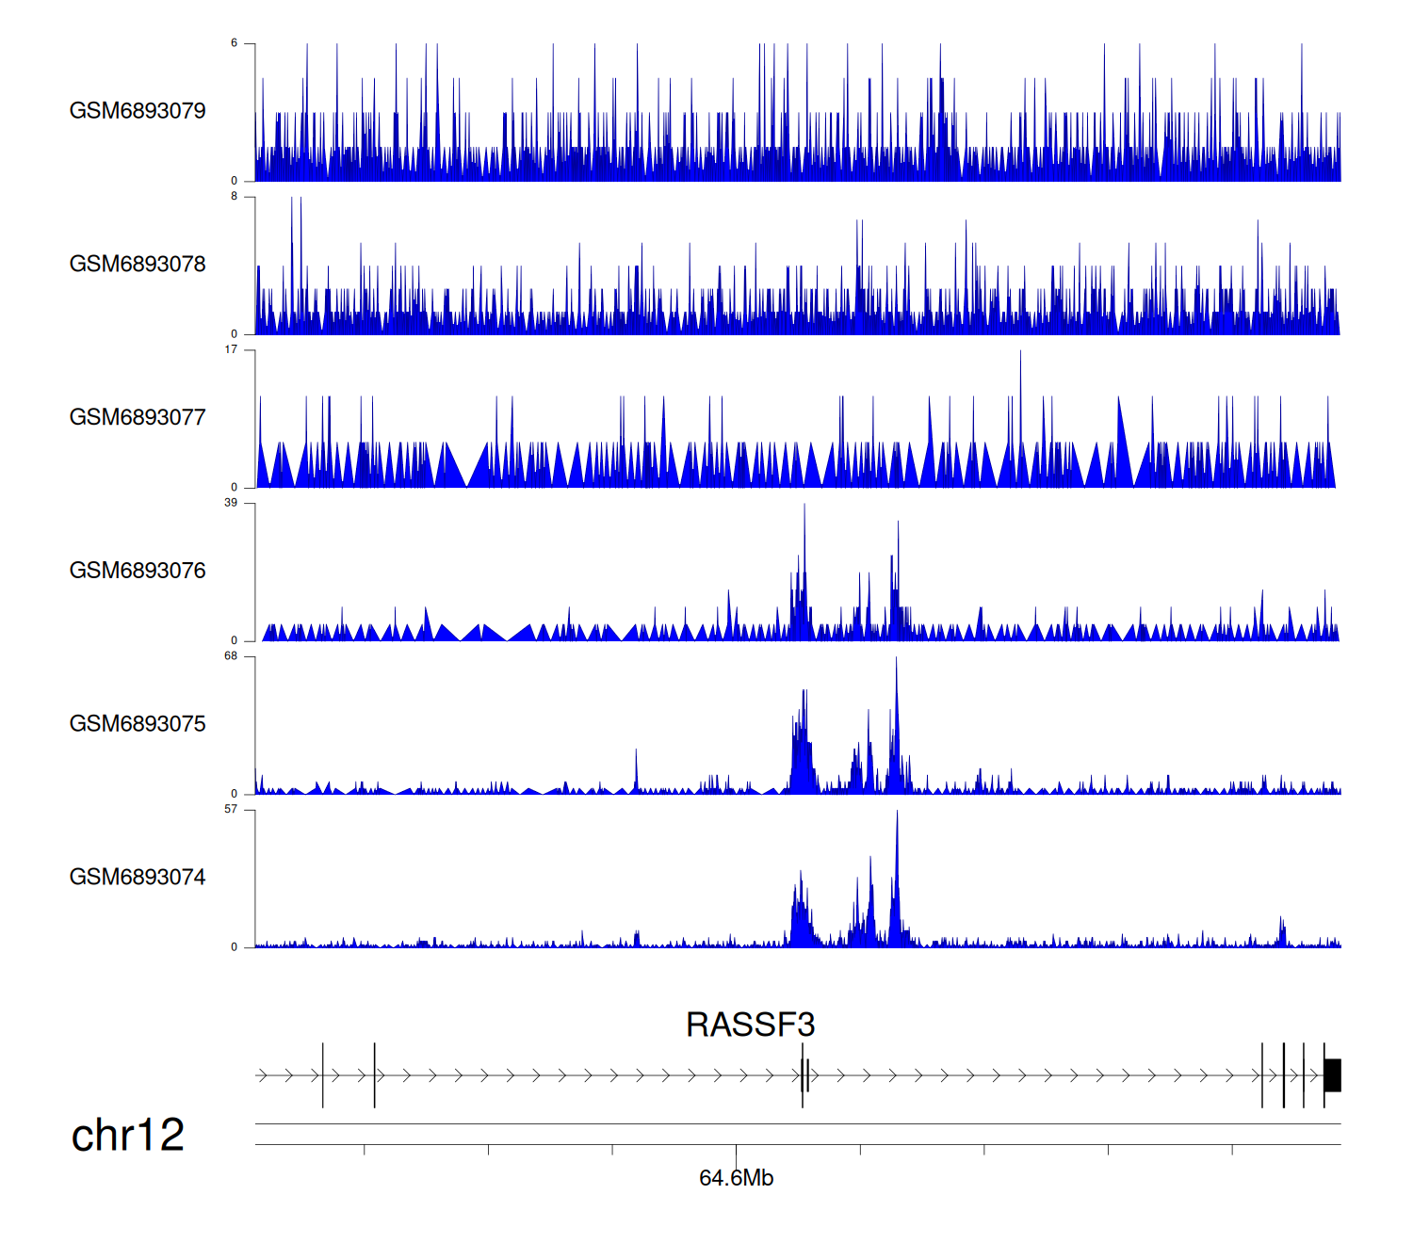Click the y-axis maximum value 17

click(x=231, y=349)
